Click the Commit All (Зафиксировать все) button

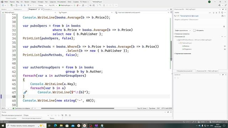pos(181,31)
